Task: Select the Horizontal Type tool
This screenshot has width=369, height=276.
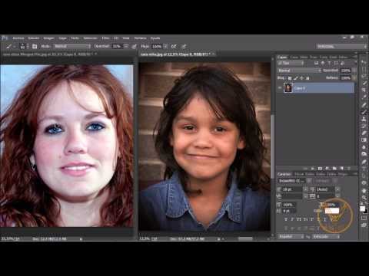Action: pyautogui.click(x=364, y=169)
